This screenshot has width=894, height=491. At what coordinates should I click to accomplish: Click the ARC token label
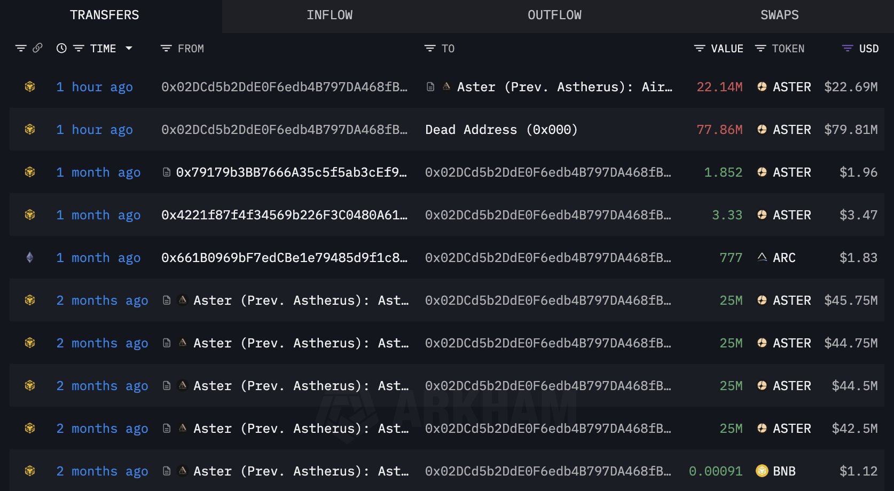coord(784,258)
